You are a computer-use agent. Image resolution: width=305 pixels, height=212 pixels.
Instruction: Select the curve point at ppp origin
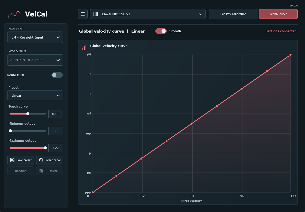93,192
